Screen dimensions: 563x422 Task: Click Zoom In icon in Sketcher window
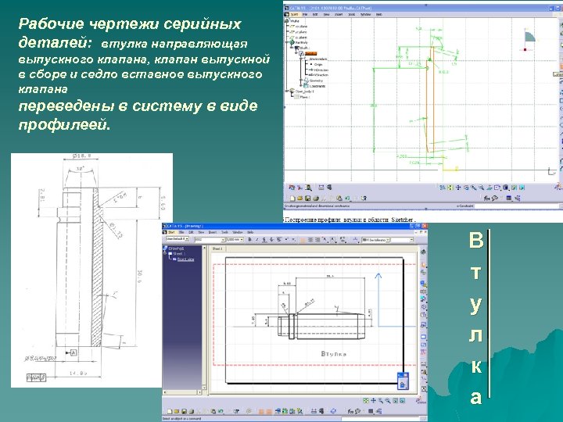coord(474,188)
